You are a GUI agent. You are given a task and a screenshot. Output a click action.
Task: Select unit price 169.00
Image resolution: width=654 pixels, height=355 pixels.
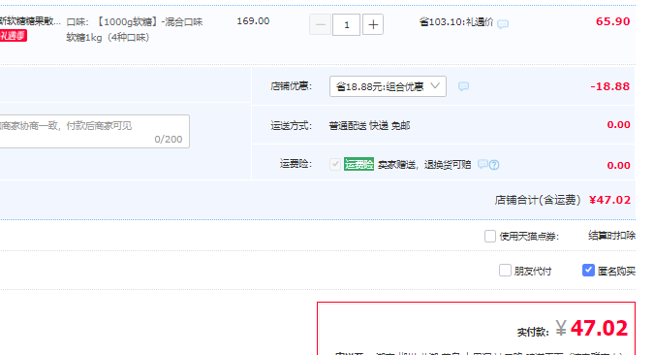pos(253,21)
